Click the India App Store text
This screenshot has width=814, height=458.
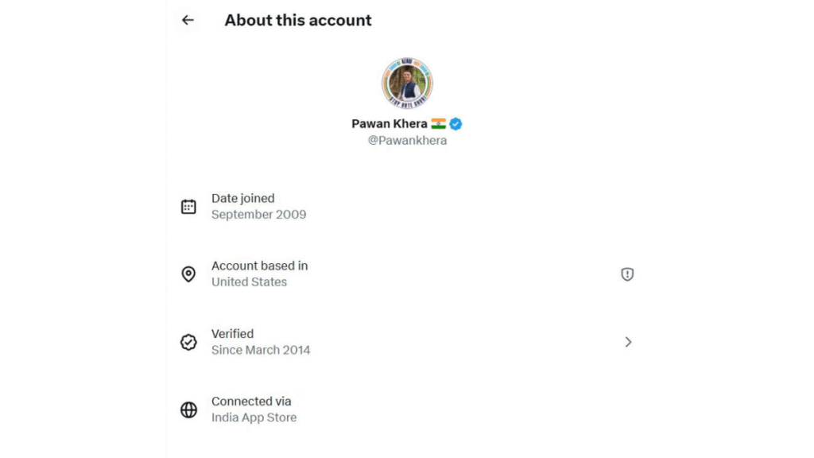[x=254, y=417]
